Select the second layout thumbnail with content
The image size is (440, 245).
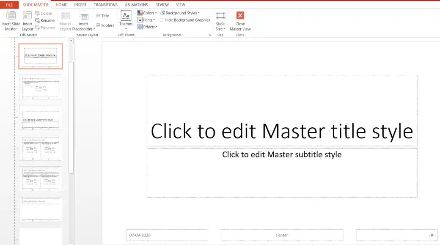[41, 87]
